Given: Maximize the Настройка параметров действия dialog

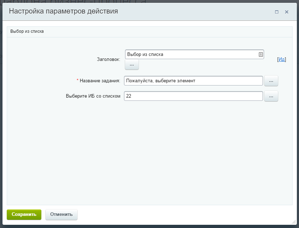Looking at the screenshot, I should (x=277, y=12).
